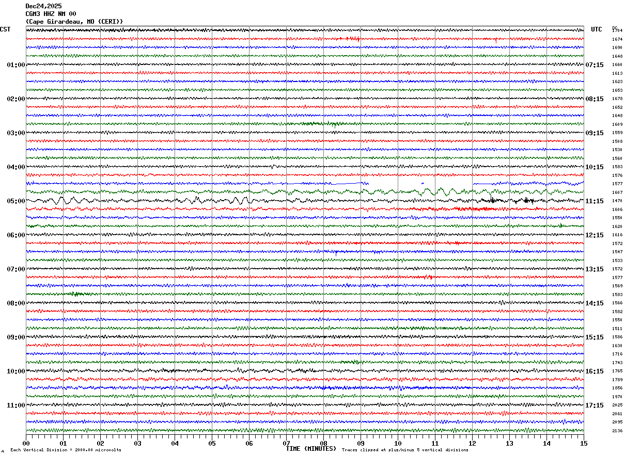Click the DC offset value 1470
Viewport: 625px width, 457px height.
point(617,201)
